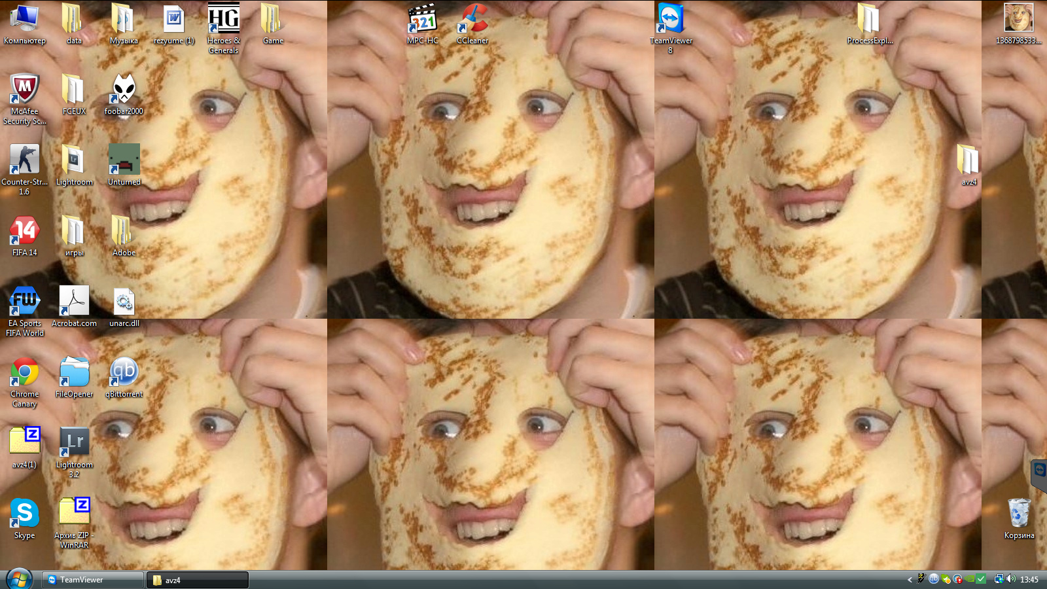Open NVIDIA tray icon

[x=970, y=579]
